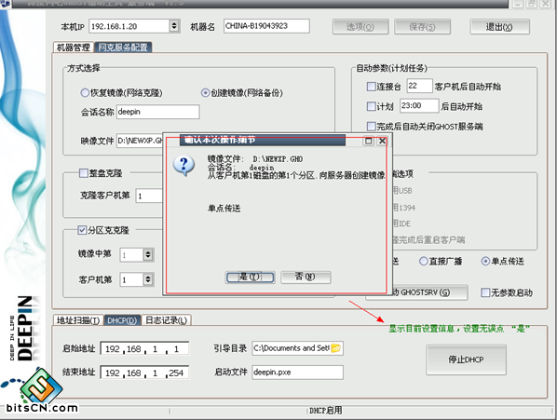This screenshot has height=420, width=557.
Task: Select the DHCP(D) tab
Action: [x=122, y=320]
